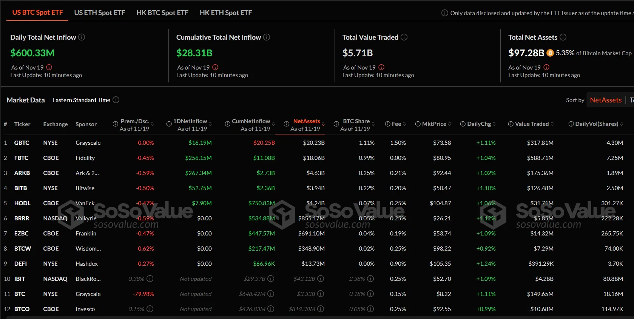Open info icon beside Daily Total Net Inflow

(82, 37)
